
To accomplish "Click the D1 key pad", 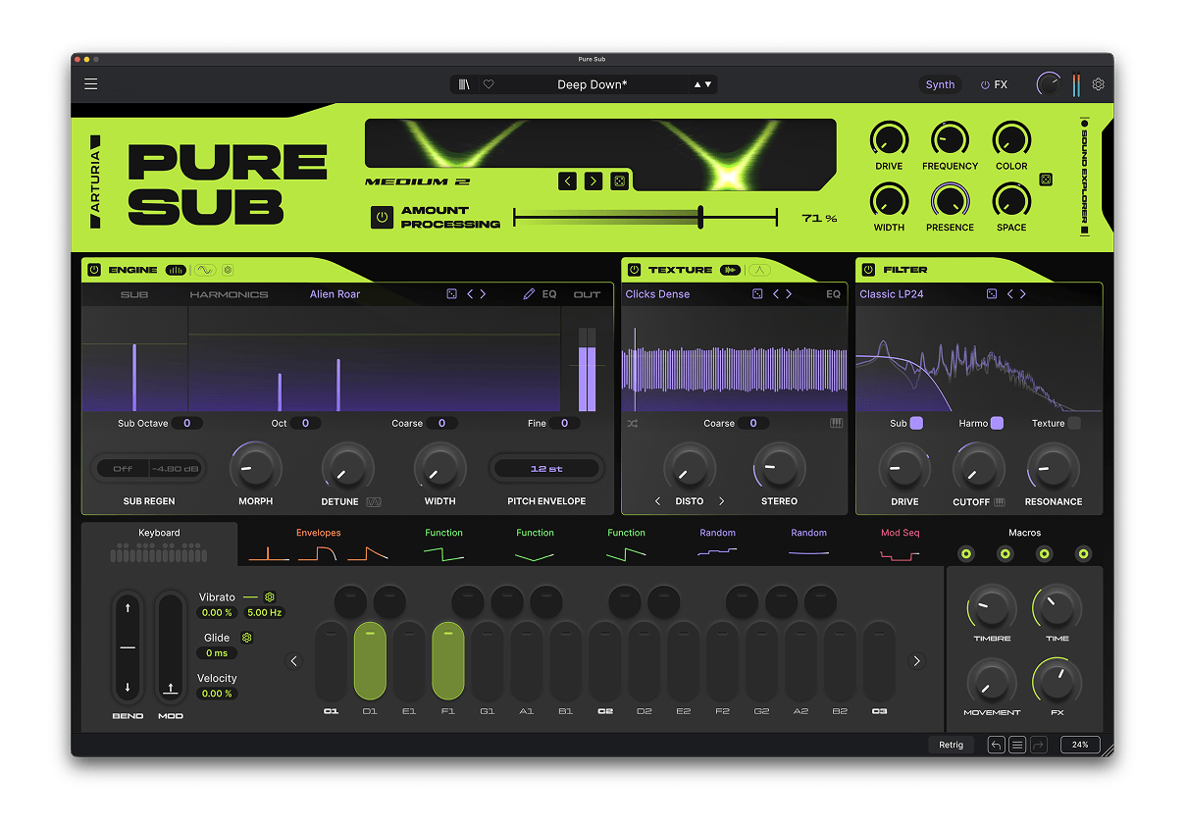I will click(x=370, y=660).
